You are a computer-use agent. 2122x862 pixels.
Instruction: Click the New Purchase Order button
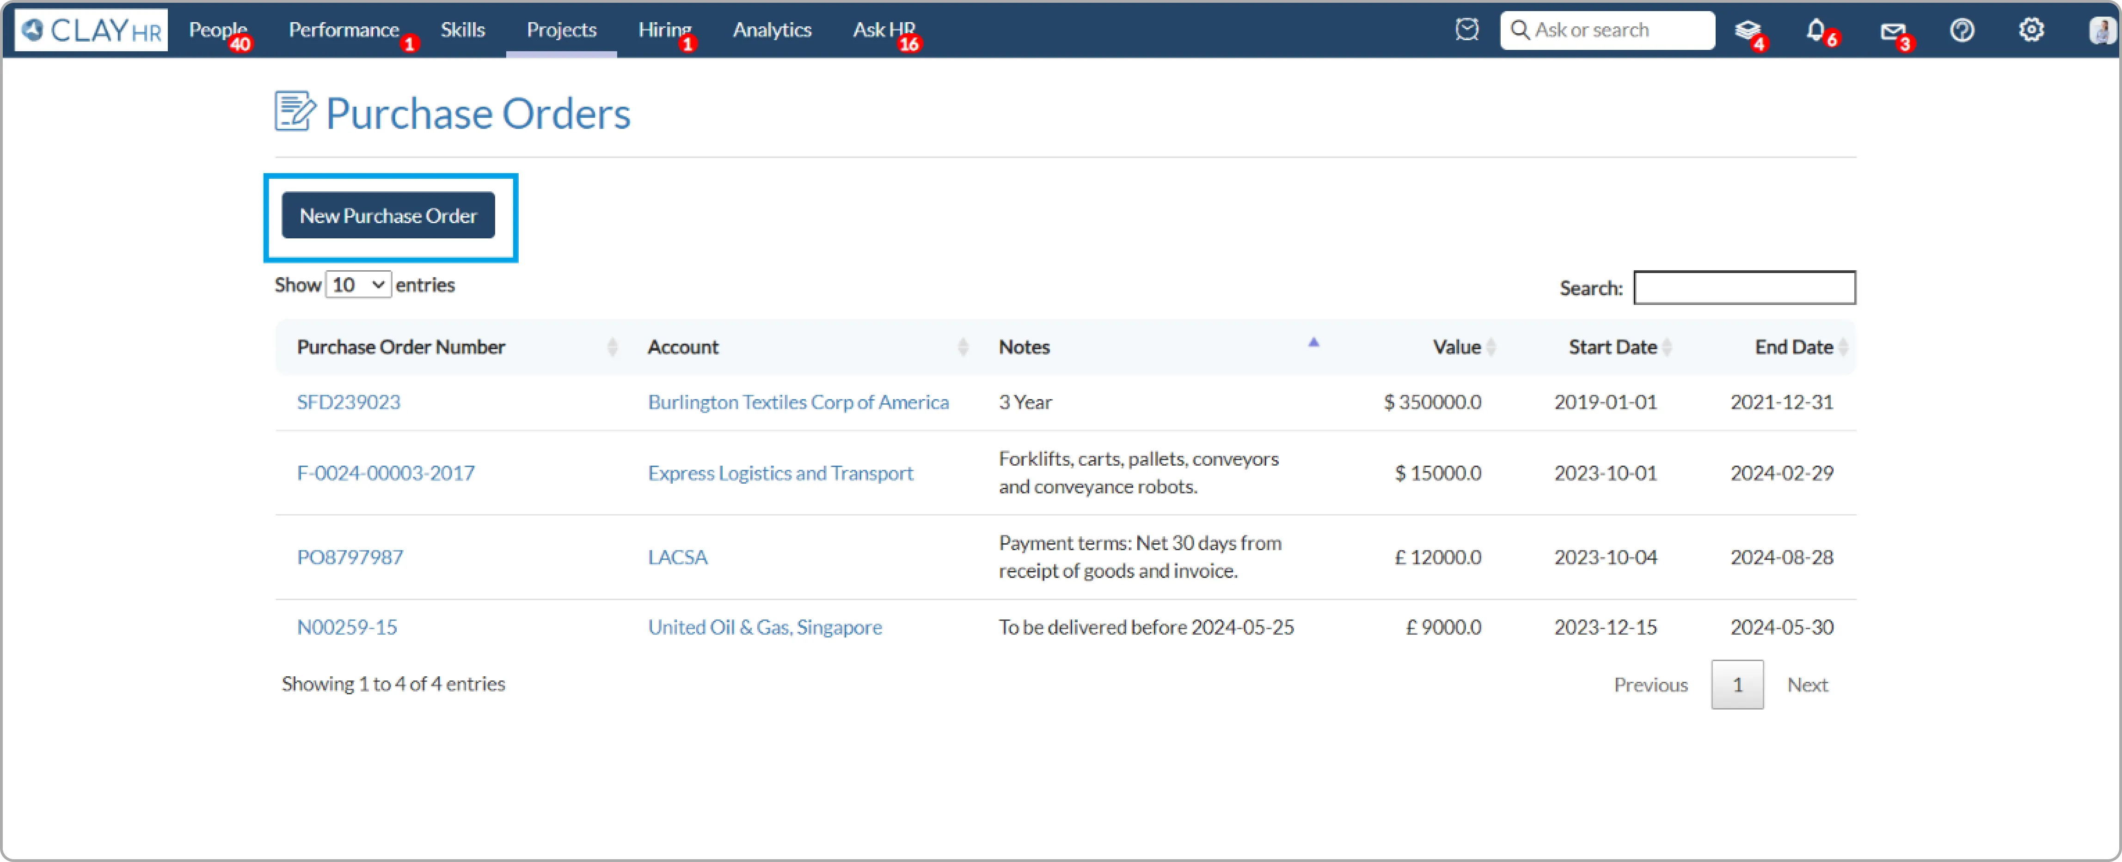[x=388, y=216]
